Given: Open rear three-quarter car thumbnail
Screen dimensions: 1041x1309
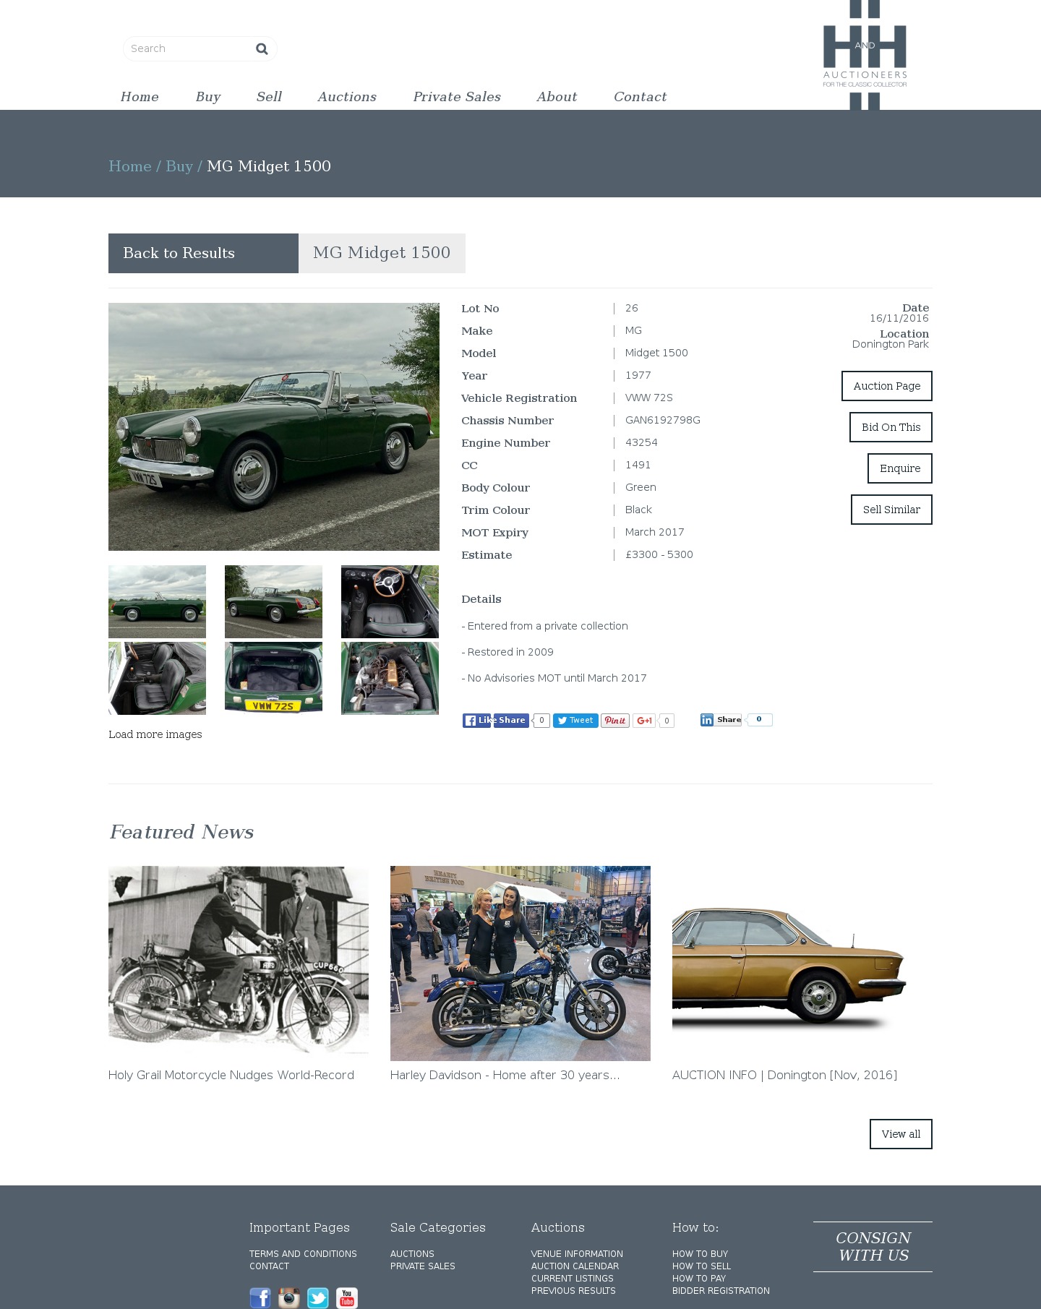Looking at the screenshot, I should 273,601.
